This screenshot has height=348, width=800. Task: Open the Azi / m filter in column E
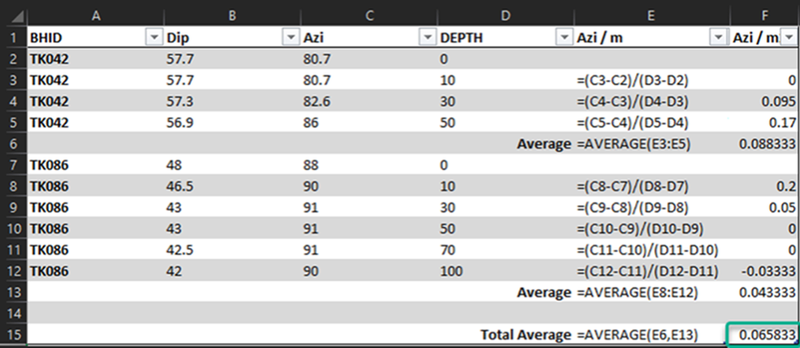click(719, 37)
